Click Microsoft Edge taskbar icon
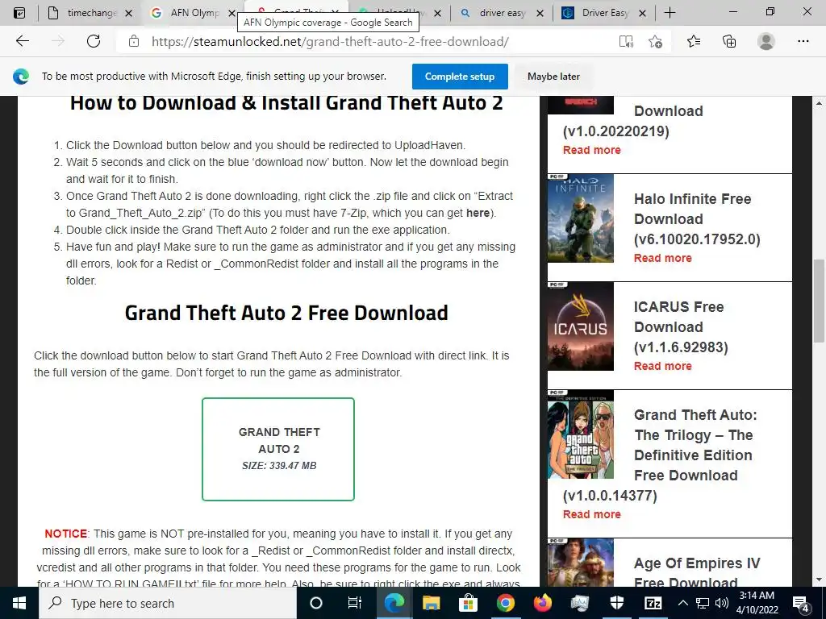This screenshot has height=619, width=826. tap(394, 603)
